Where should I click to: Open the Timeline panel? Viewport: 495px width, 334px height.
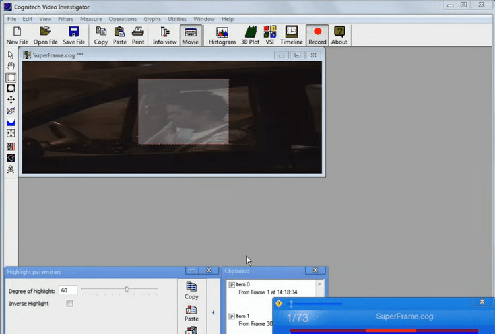pos(291,35)
